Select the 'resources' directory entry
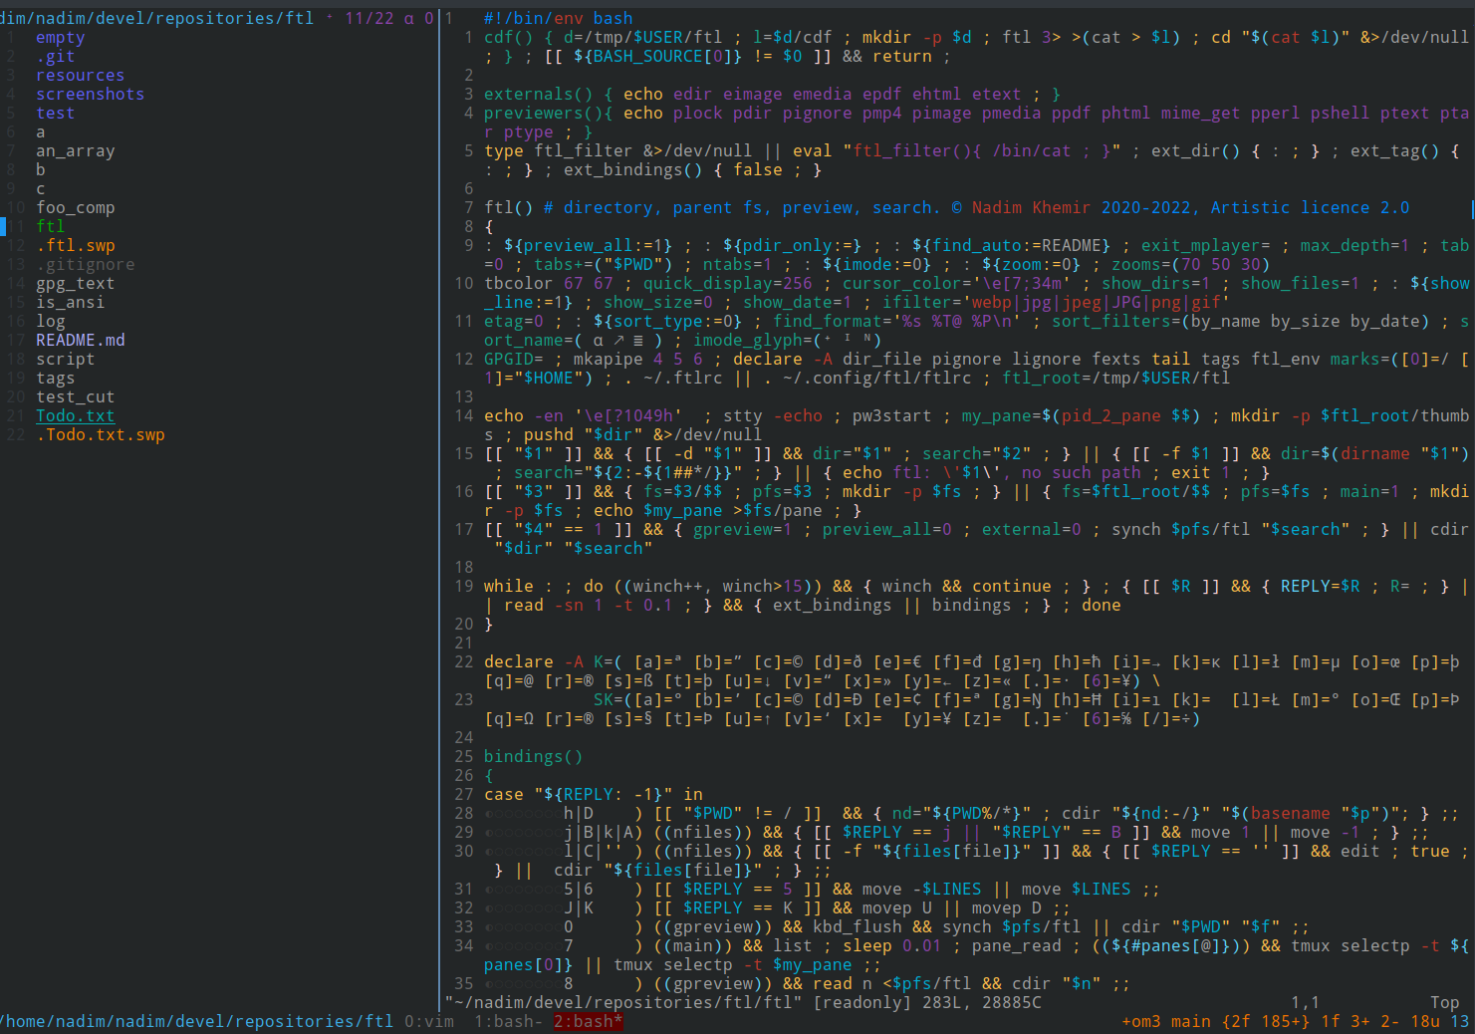Image resolution: width=1475 pixels, height=1034 pixels. point(81,76)
